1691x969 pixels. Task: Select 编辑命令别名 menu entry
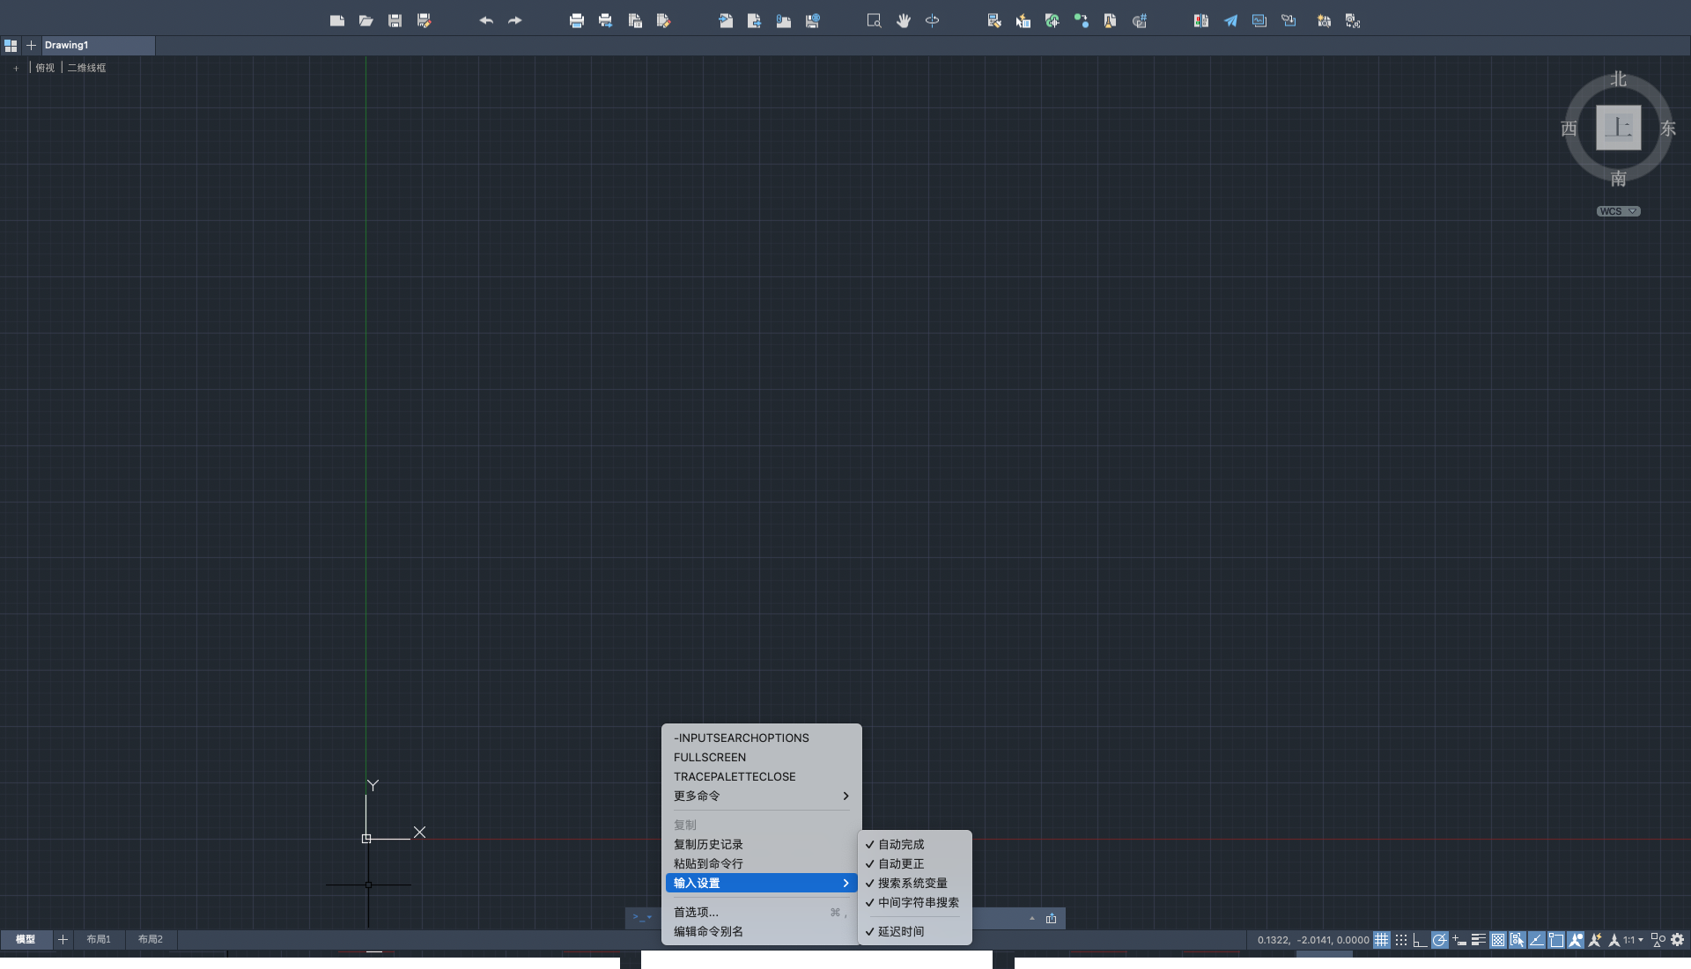[708, 931]
